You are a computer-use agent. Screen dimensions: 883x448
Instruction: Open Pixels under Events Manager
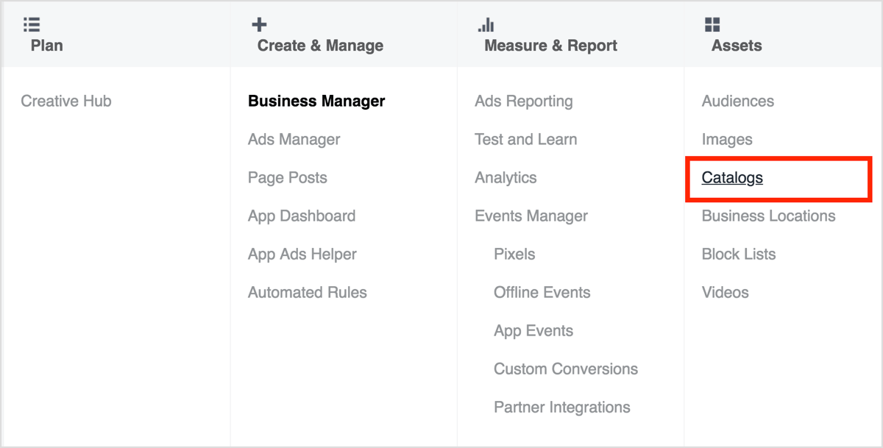click(515, 255)
